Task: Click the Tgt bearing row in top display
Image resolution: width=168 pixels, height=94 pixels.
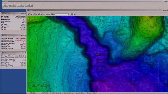Action: (x=13, y=26)
